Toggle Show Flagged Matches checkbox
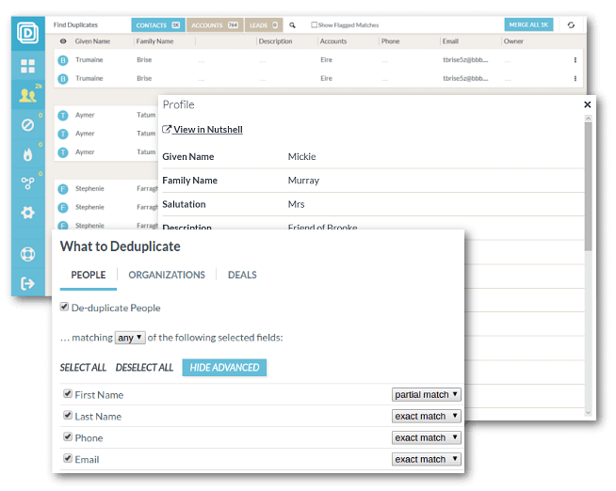Screen dimensions: 616x491 coord(314,24)
